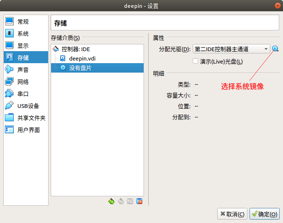Add a new storage controller
This screenshot has height=223, width=283.
tap(111, 201)
